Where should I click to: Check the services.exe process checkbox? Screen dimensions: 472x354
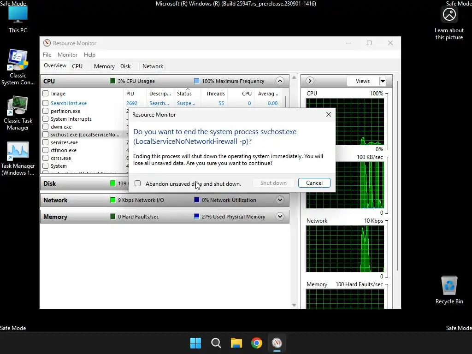point(46,142)
